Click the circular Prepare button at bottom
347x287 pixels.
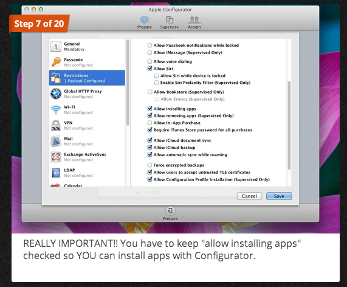pyautogui.click(x=170, y=210)
